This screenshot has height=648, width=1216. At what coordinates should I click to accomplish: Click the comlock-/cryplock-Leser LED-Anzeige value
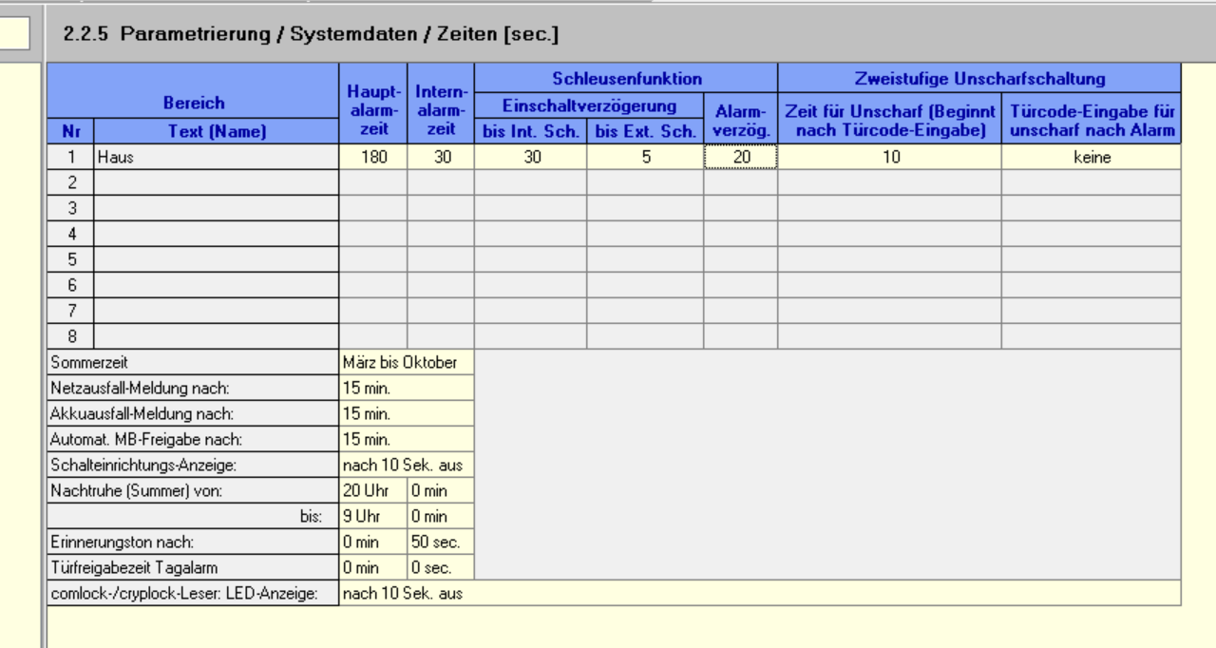pyautogui.click(x=759, y=594)
